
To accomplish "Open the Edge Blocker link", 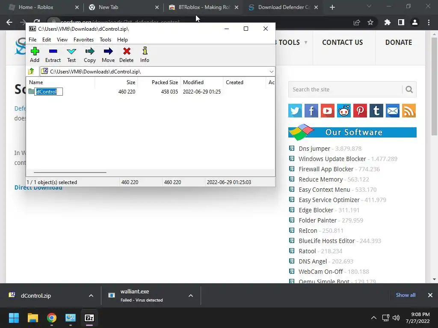I will pyautogui.click(x=316, y=210).
